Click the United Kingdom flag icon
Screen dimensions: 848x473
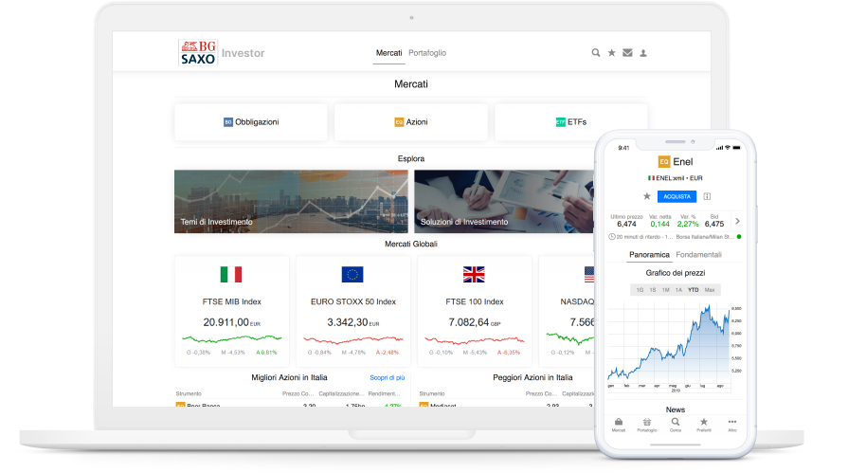click(474, 274)
